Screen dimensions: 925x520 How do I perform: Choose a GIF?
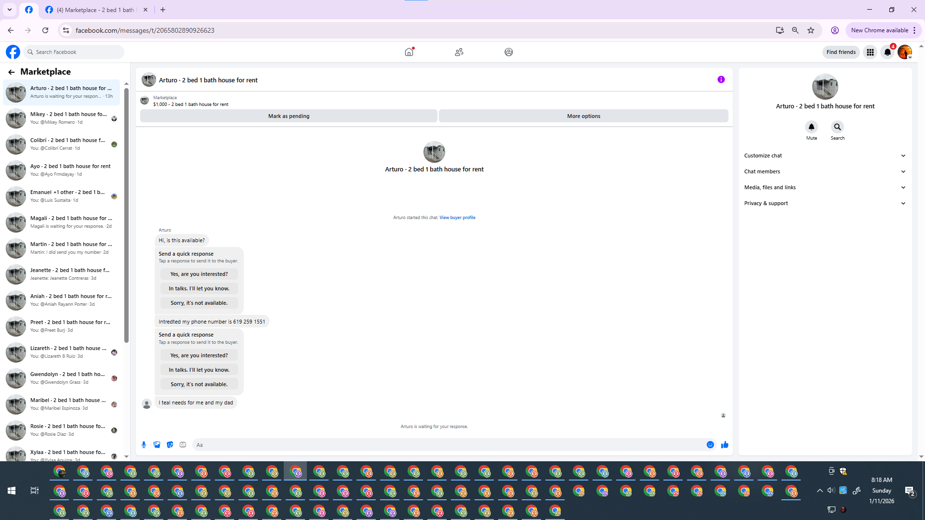pyautogui.click(x=183, y=445)
